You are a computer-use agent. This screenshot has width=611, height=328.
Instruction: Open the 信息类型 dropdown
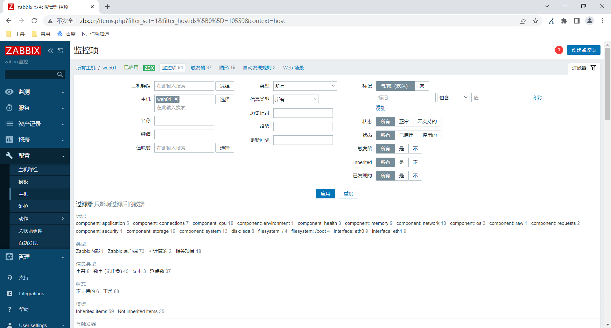click(296, 99)
